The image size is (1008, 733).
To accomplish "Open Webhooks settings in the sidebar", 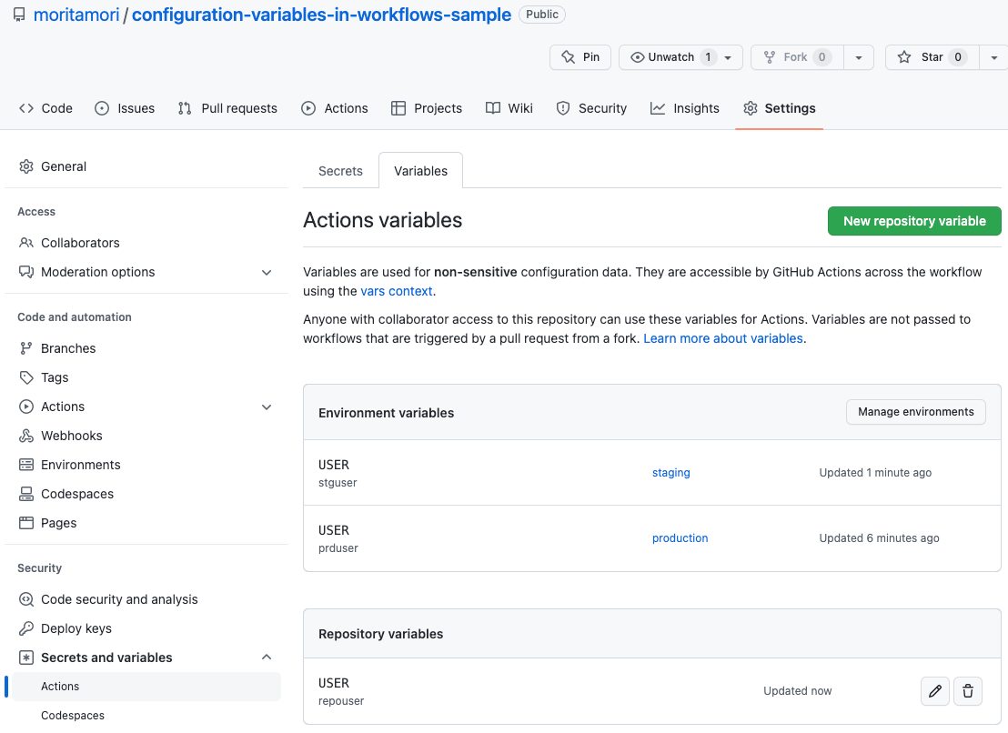I will pos(70,435).
